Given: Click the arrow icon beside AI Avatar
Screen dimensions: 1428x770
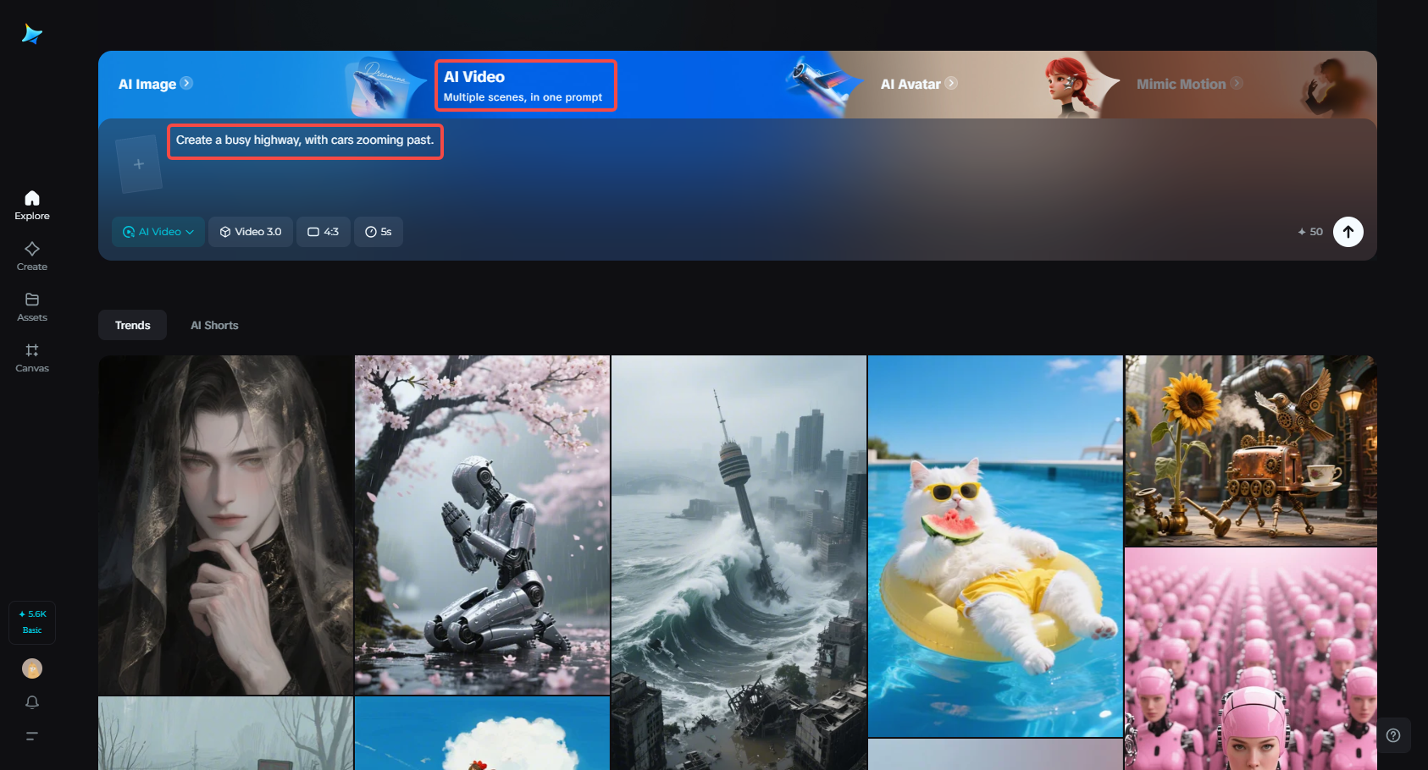Looking at the screenshot, I should pos(951,83).
